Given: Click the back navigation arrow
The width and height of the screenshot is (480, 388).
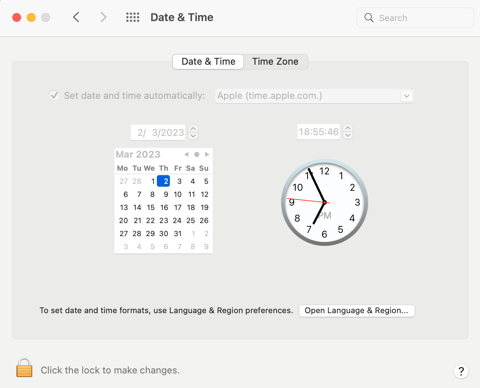Looking at the screenshot, I should (x=76, y=17).
